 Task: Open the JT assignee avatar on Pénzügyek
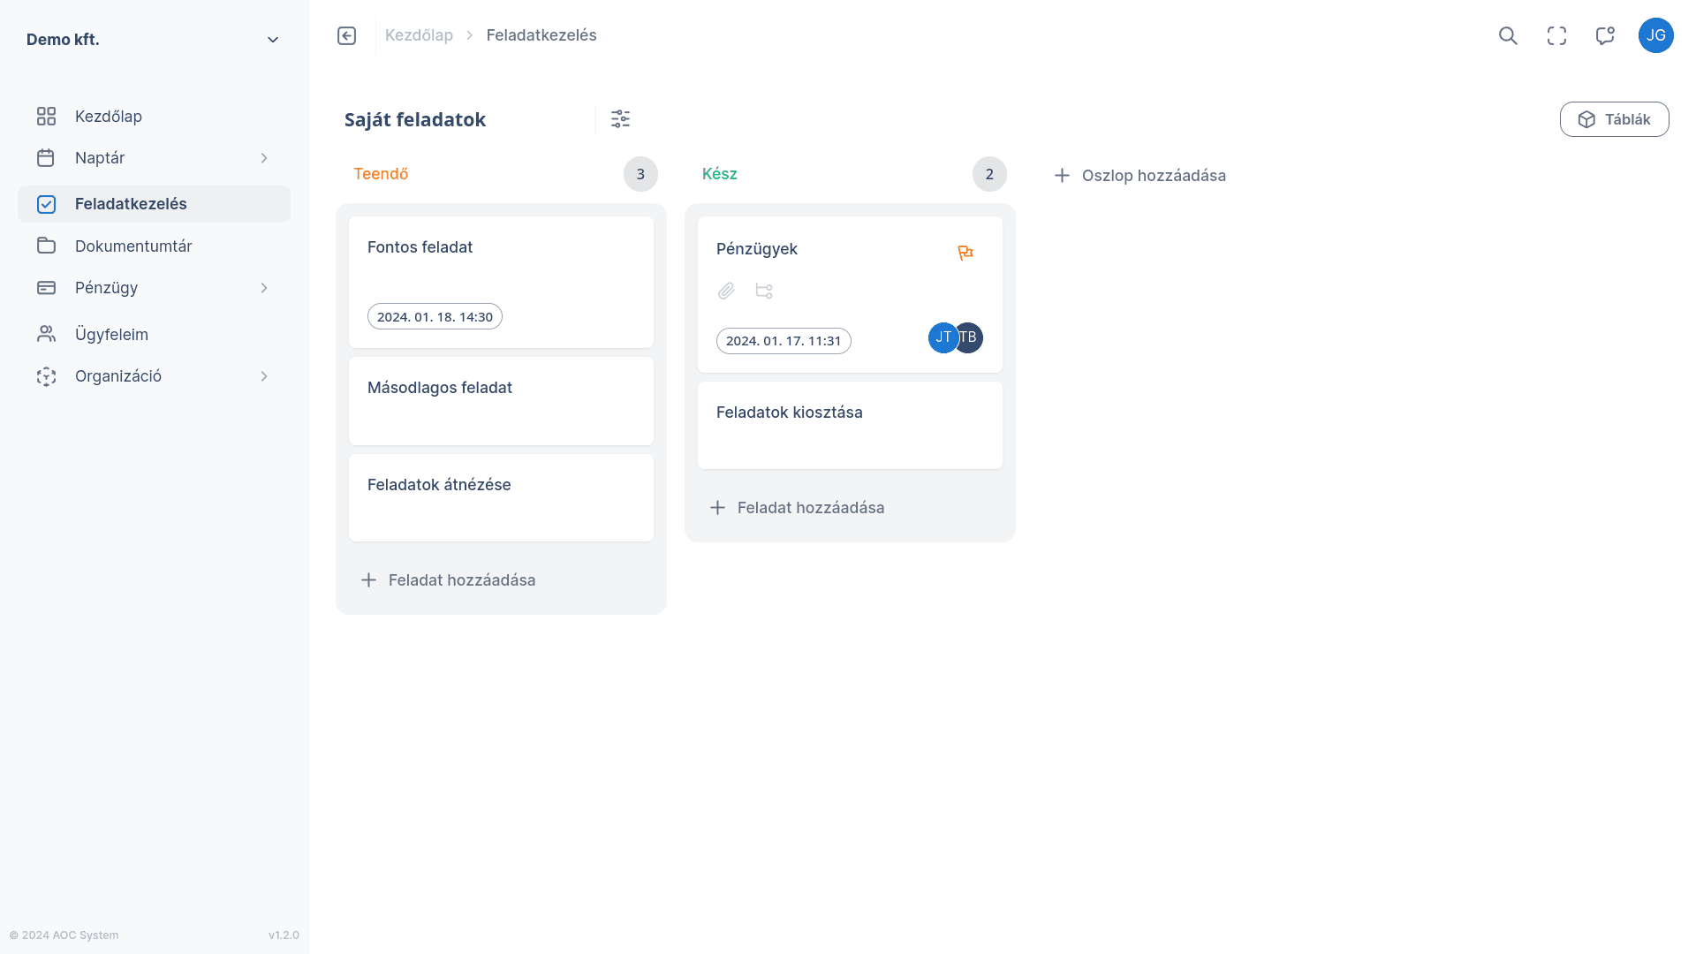click(942, 337)
